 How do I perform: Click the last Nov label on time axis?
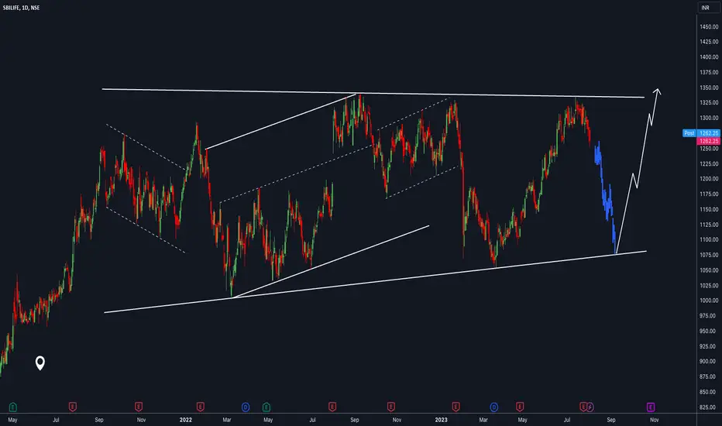[x=655, y=420]
